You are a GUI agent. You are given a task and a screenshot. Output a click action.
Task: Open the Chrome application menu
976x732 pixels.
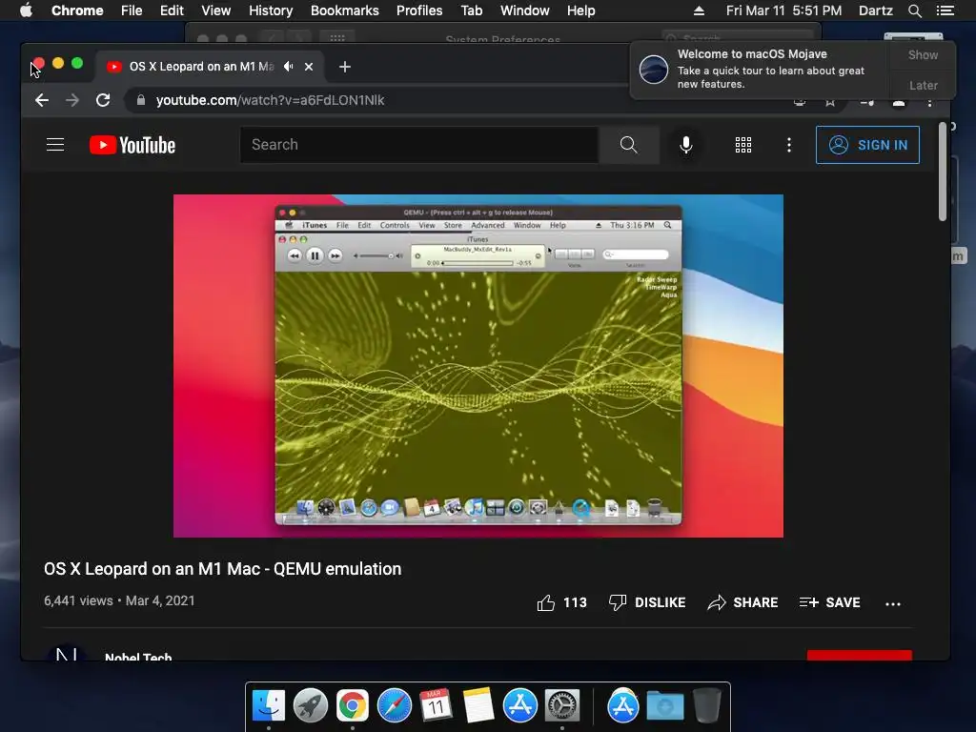point(77,10)
